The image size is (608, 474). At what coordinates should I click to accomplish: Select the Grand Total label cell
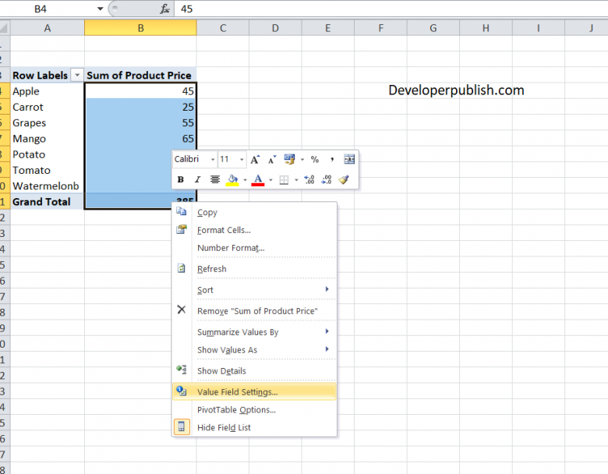48,202
